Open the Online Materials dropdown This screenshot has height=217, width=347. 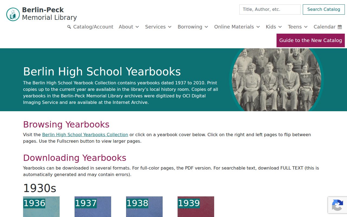click(x=237, y=27)
